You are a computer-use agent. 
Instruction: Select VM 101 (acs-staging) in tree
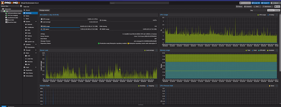(11, 15)
